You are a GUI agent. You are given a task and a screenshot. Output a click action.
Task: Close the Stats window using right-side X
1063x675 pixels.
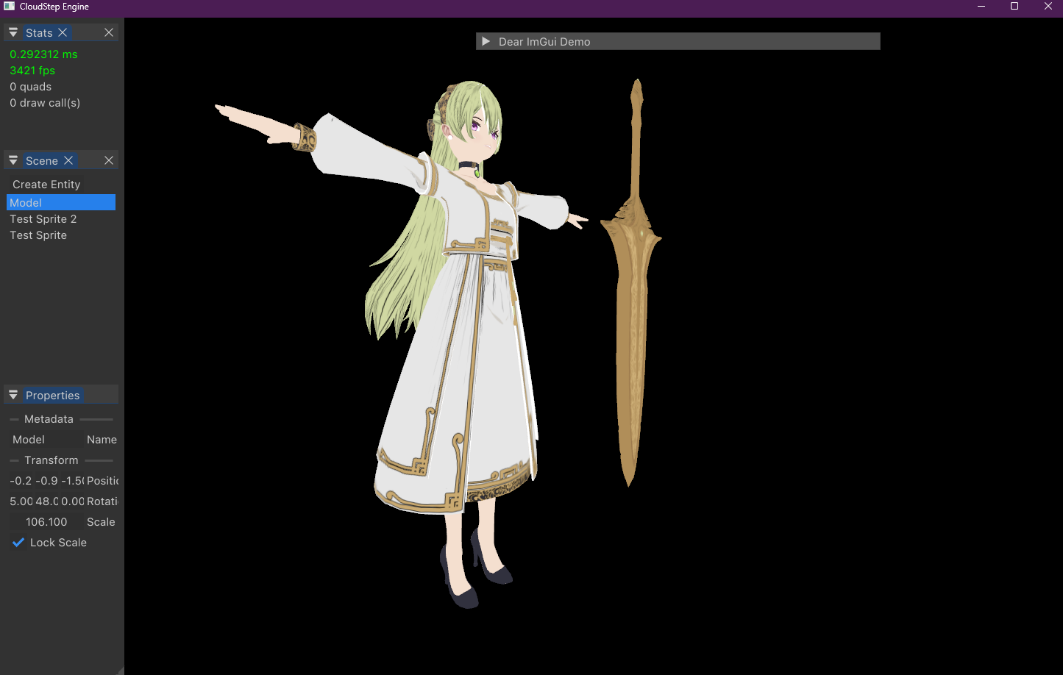(109, 32)
